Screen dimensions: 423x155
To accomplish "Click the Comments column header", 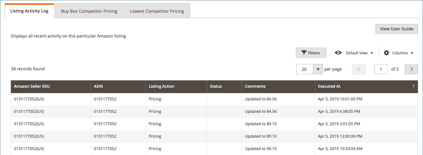I will [255, 86].
